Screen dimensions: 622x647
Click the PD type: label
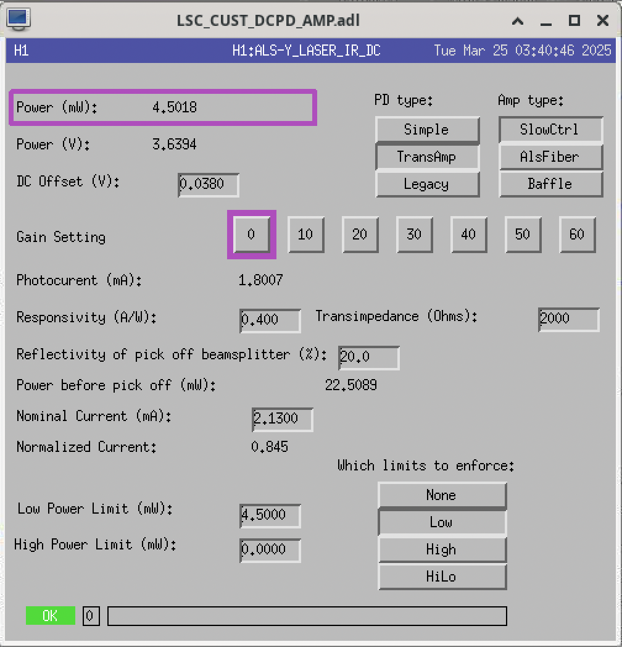point(404,100)
